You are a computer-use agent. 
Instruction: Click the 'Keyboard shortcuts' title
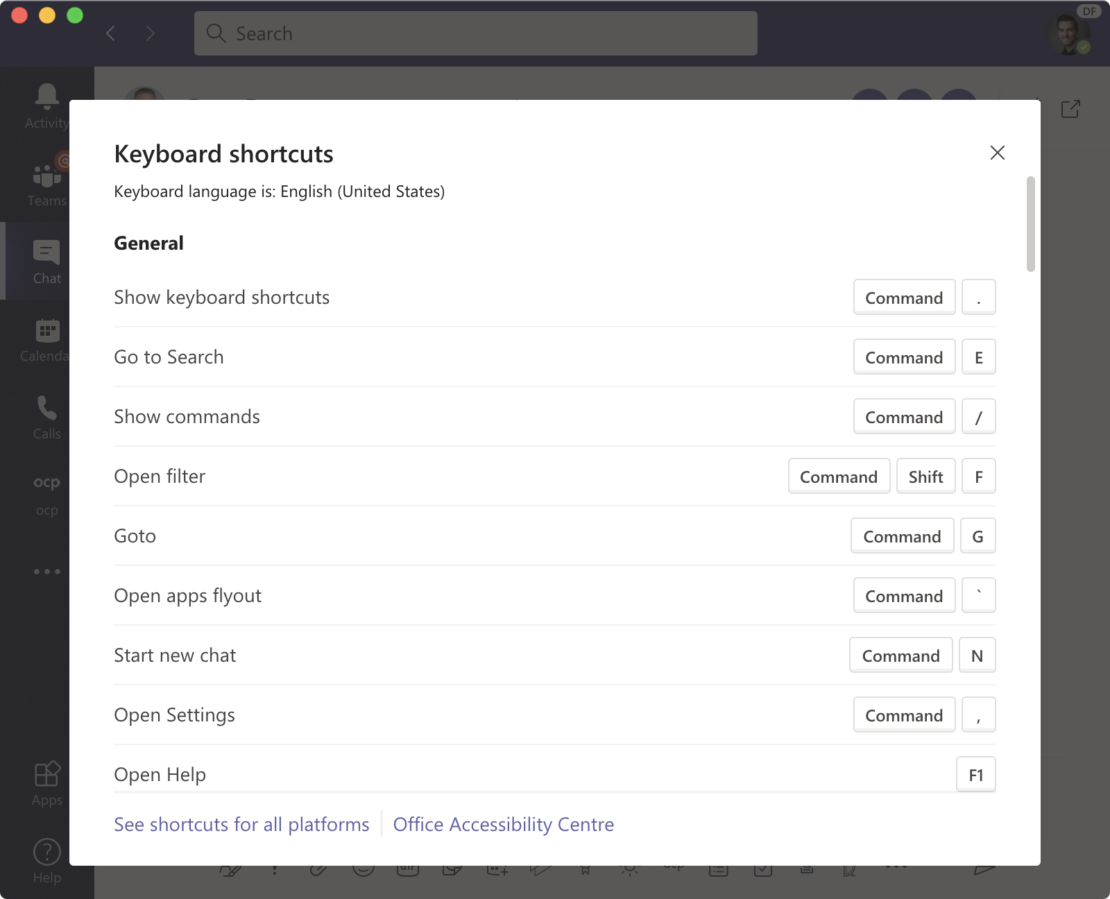[223, 154]
